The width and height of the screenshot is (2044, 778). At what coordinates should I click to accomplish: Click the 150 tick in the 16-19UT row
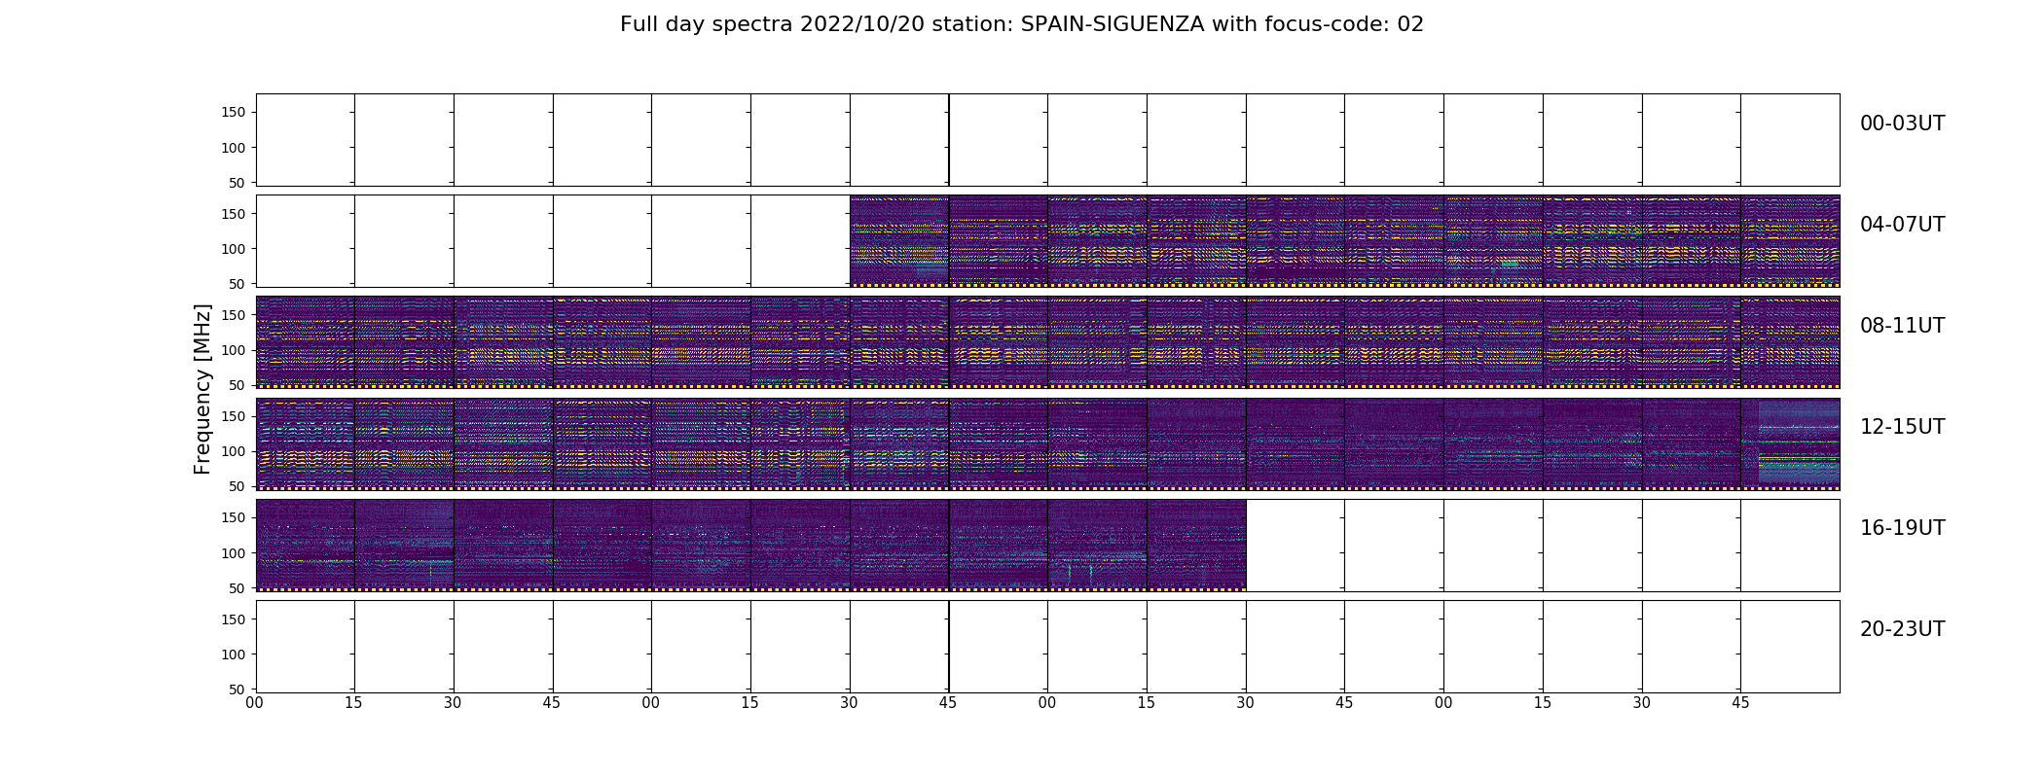pyautogui.click(x=235, y=517)
